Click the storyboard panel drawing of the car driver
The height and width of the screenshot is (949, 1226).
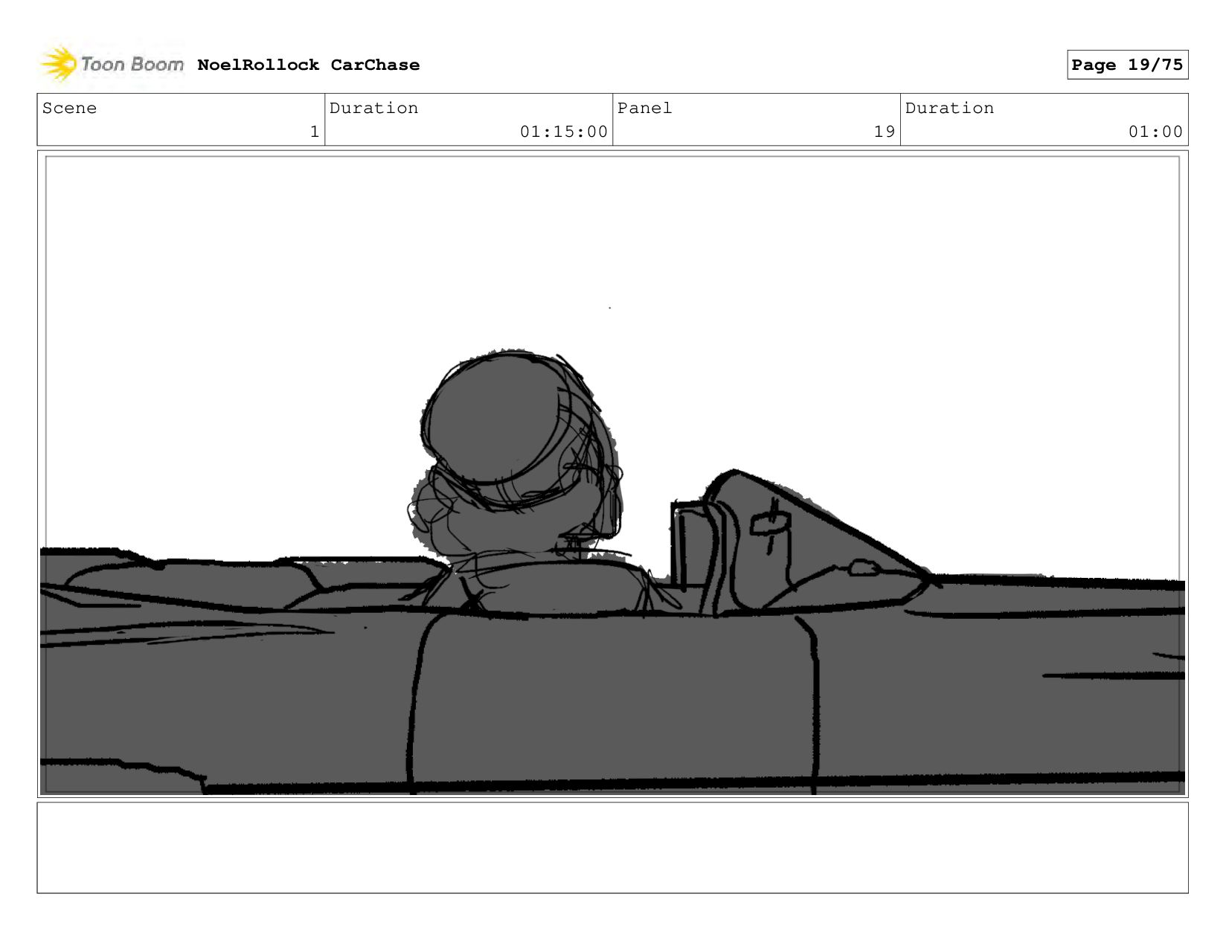[612, 474]
